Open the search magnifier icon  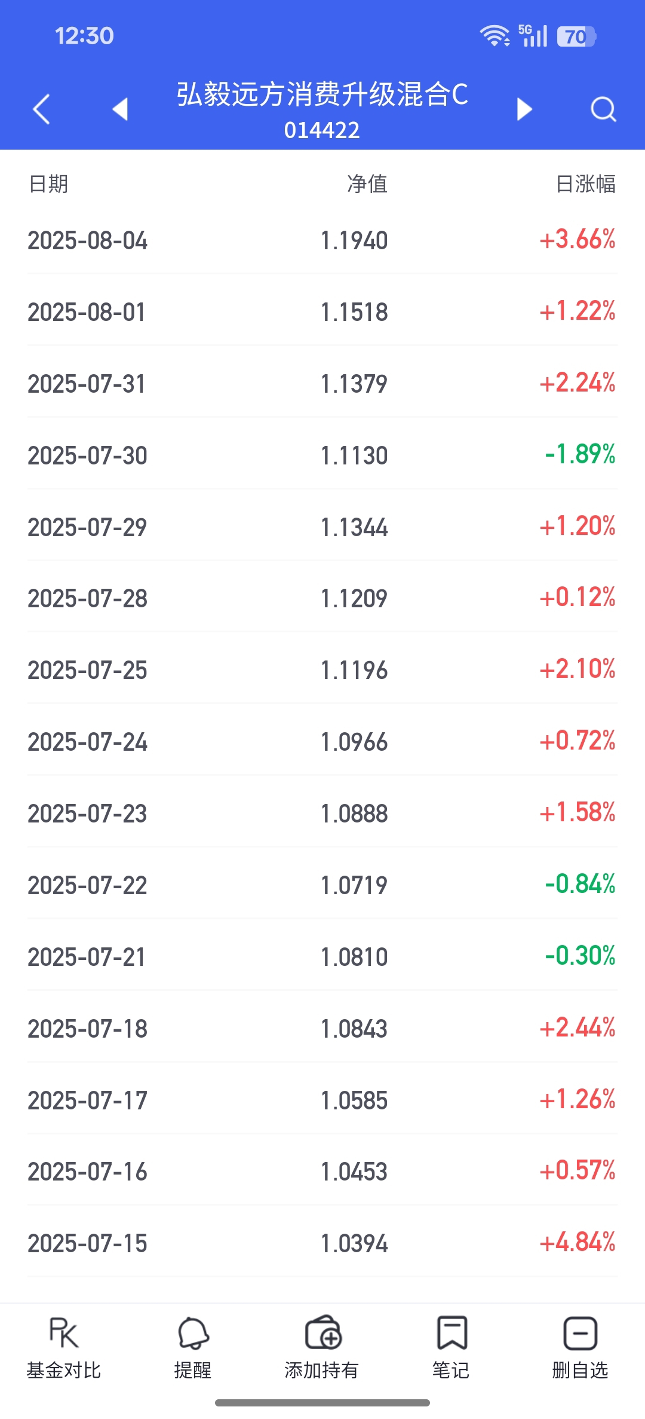point(603,109)
